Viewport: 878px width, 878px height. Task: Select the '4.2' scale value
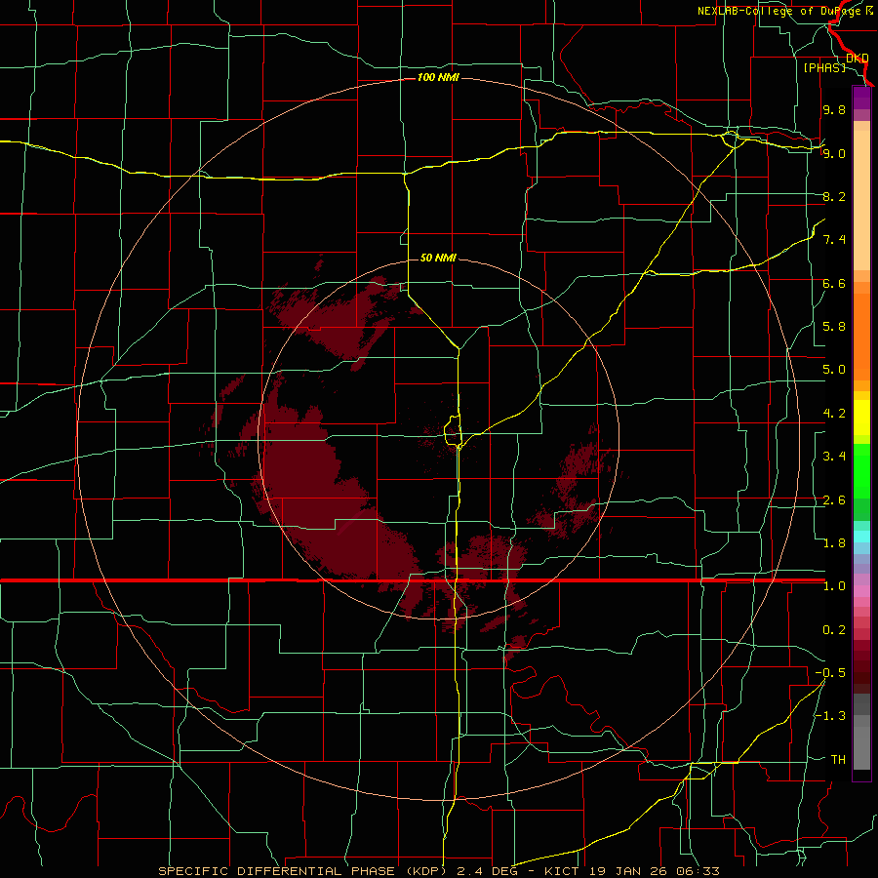coord(834,414)
